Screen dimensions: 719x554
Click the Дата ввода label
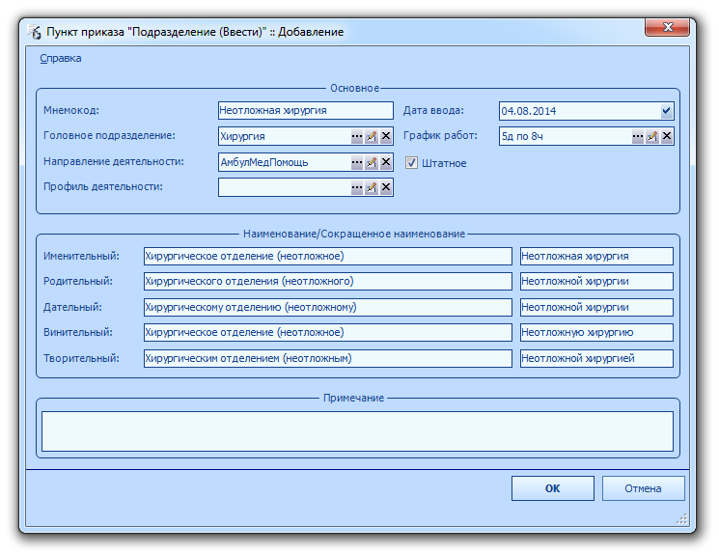[433, 111]
